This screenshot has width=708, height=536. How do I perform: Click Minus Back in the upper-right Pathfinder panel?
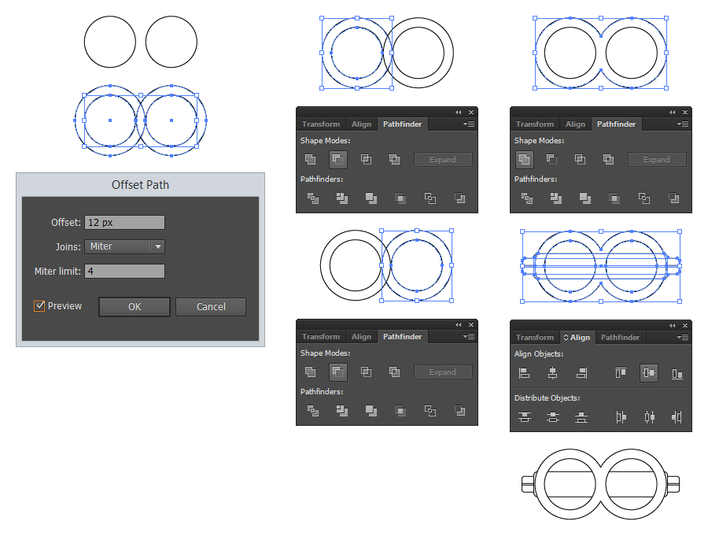point(673,198)
